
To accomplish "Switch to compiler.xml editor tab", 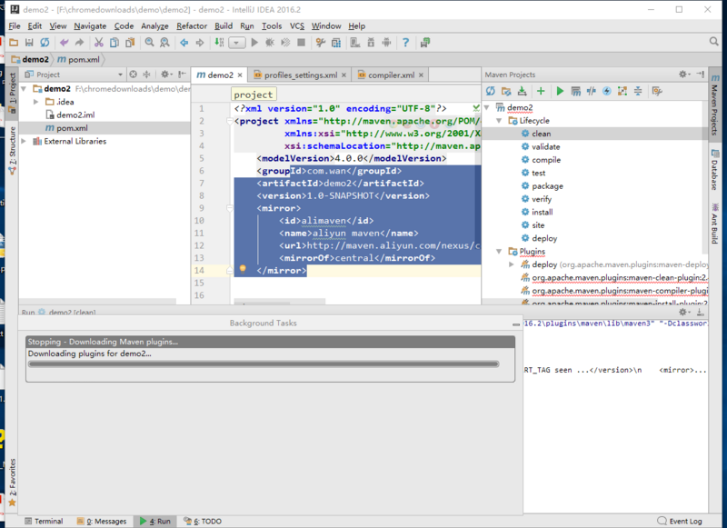I will point(391,75).
